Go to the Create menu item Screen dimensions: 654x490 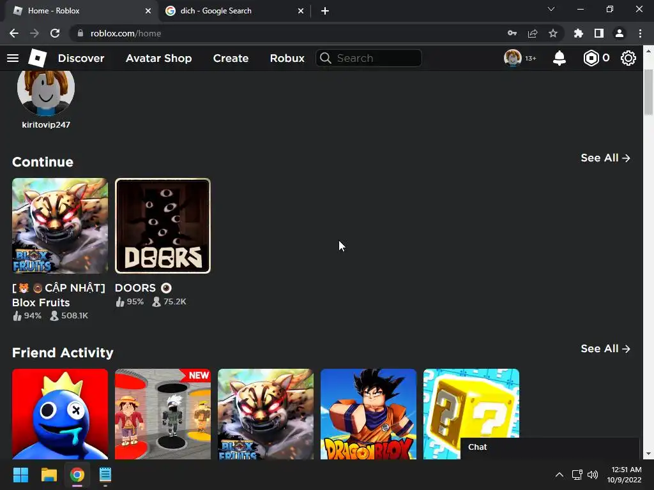pos(231,58)
